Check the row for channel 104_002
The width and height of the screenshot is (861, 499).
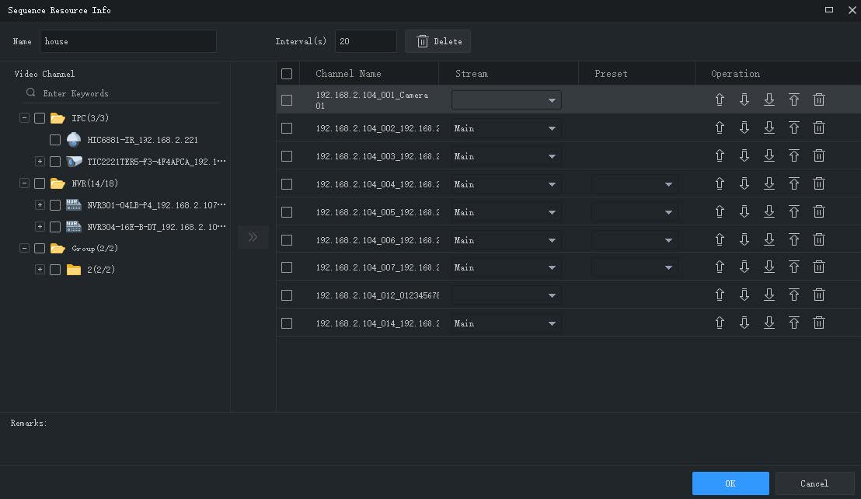(x=287, y=128)
